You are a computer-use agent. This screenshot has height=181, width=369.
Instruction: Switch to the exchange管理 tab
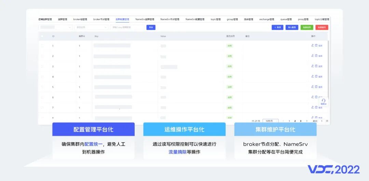pos(266,19)
